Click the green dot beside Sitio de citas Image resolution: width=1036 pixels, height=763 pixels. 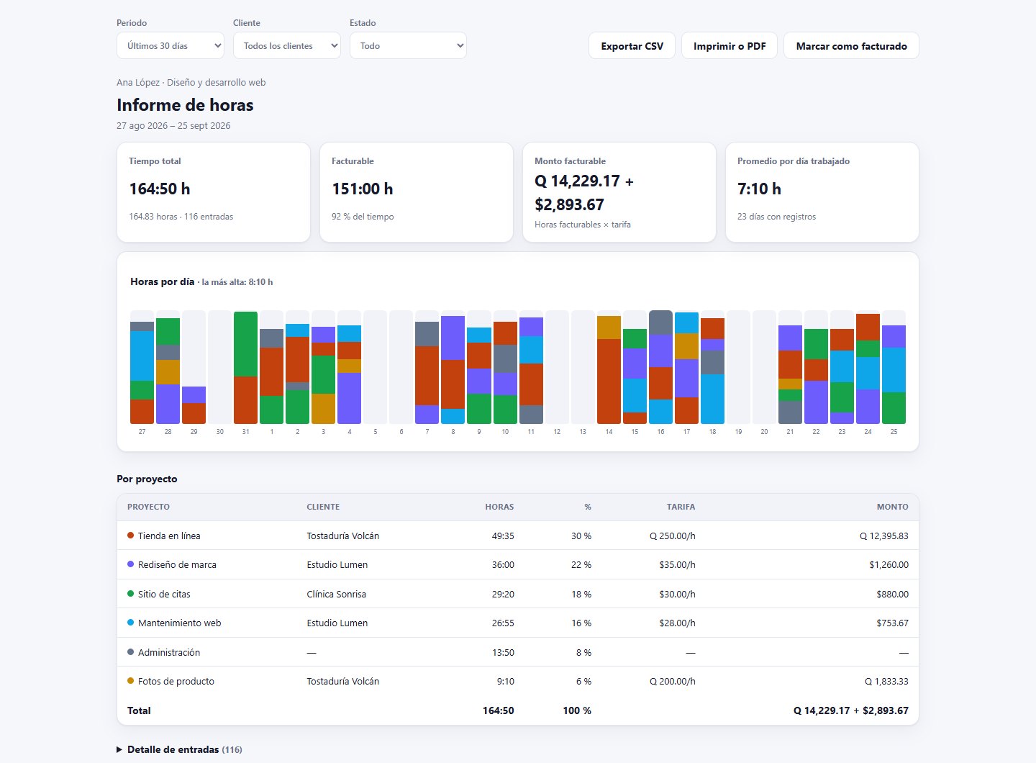click(x=130, y=594)
